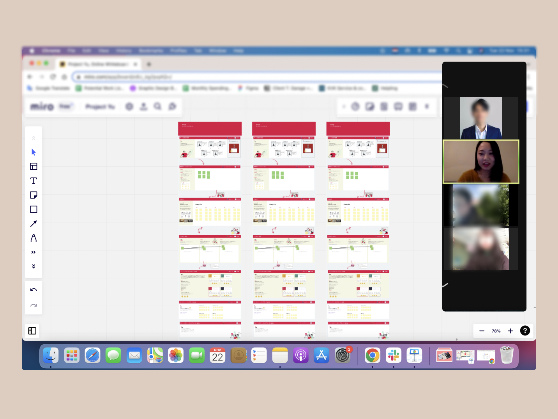Select the Text tool
The height and width of the screenshot is (419, 558).
[34, 181]
